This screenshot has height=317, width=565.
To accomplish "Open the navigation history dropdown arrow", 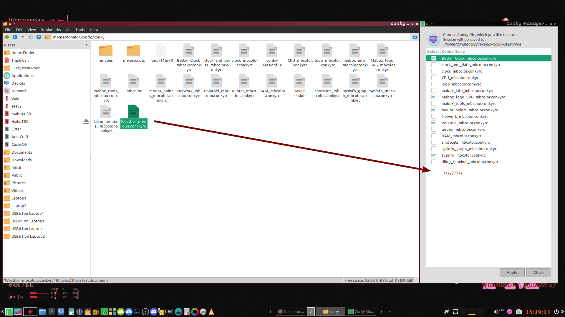I will coord(23,37).
